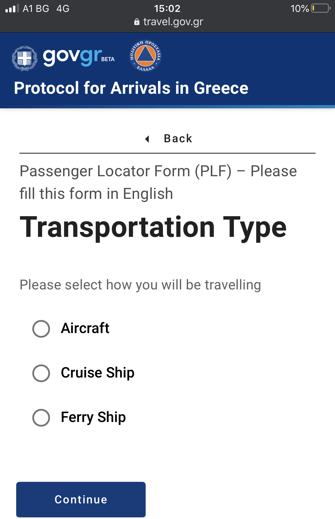Tap the travel.gov.gr address bar
The image size is (335, 519).
(173, 22)
